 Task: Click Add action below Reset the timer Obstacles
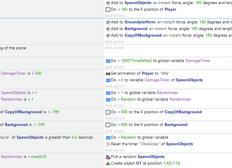[115, 150]
